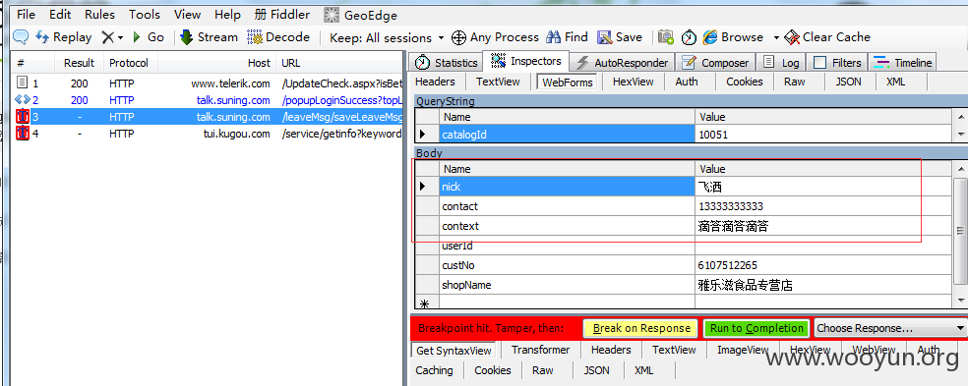The image size is (968, 386).
Task: Open the Log tab
Action: (x=781, y=62)
